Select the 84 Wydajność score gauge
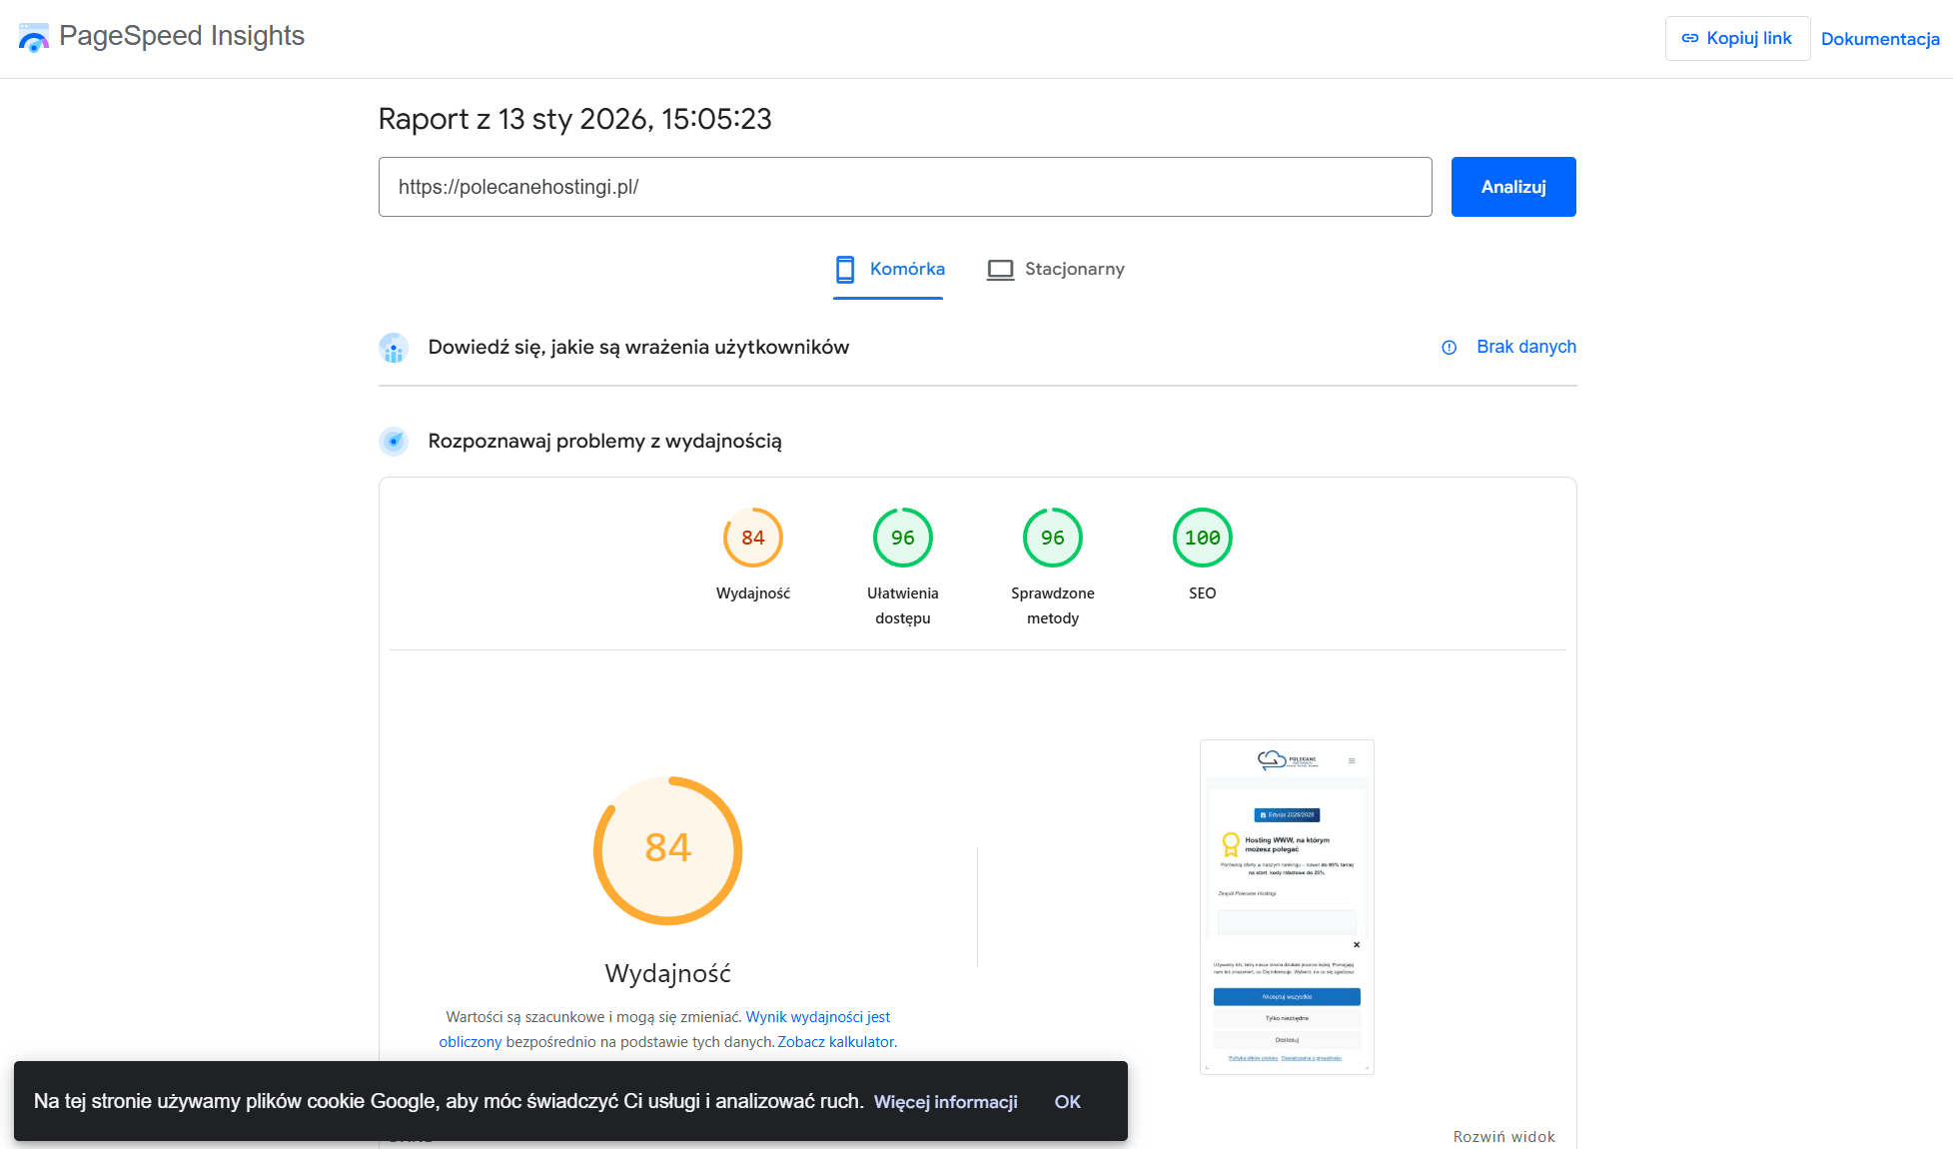Viewport: 1953px width, 1149px height. click(x=667, y=850)
